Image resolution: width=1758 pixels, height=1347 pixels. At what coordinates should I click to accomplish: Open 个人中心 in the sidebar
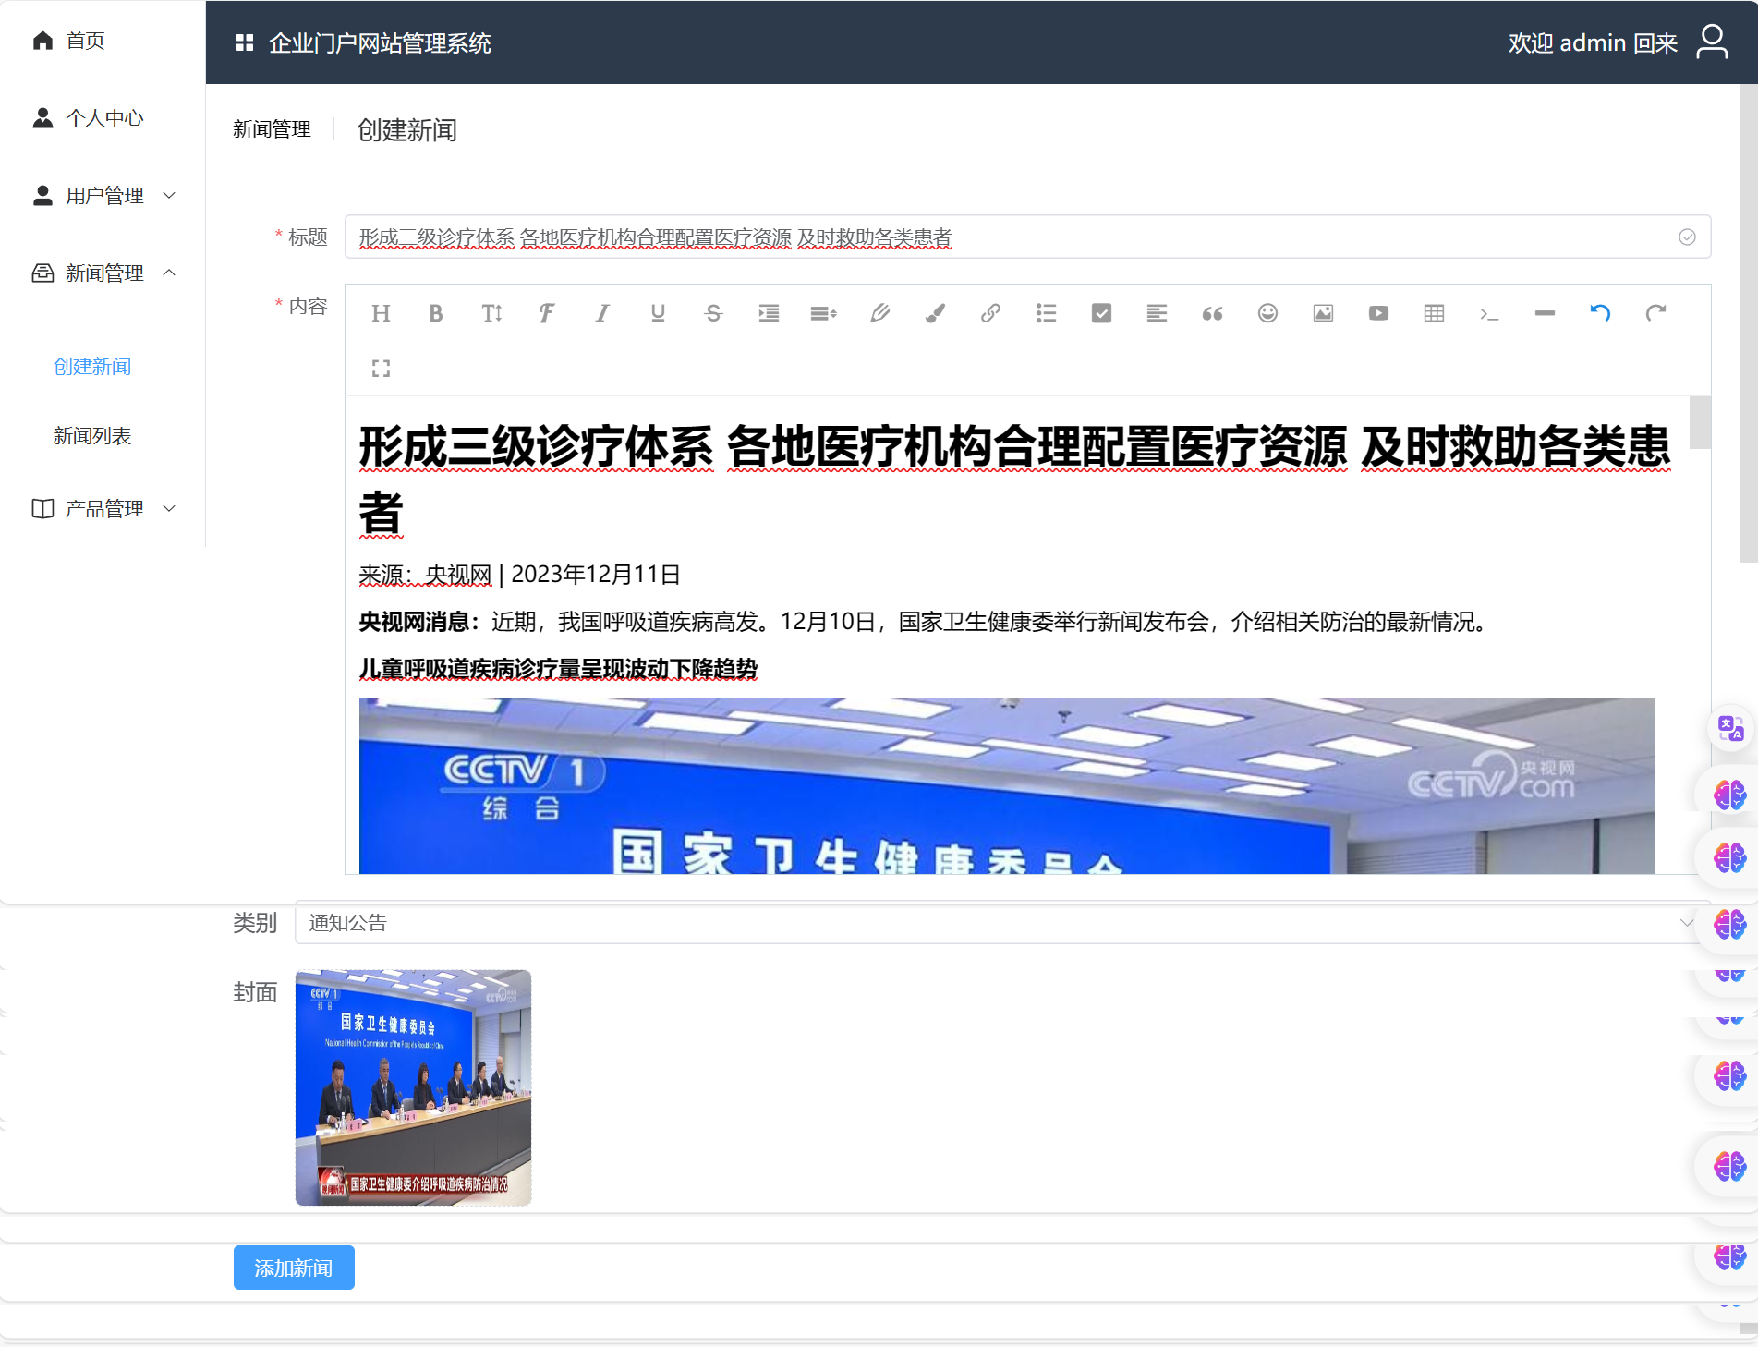click(103, 118)
